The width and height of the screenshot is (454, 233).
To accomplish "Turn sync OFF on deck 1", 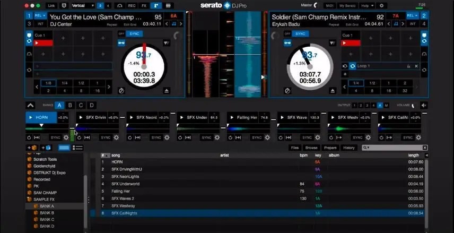I will coord(121,33).
